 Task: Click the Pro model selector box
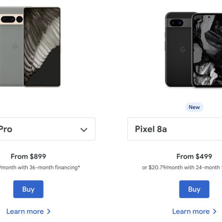point(44,129)
